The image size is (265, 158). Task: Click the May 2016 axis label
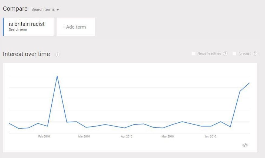click(168, 136)
